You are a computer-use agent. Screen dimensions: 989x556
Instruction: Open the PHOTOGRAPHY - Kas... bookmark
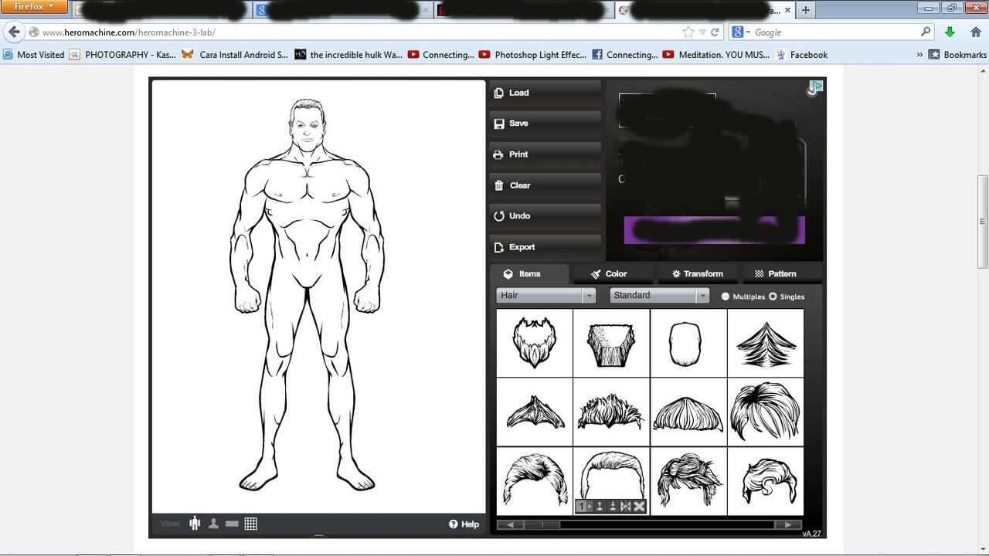click(x=123, y=55)
